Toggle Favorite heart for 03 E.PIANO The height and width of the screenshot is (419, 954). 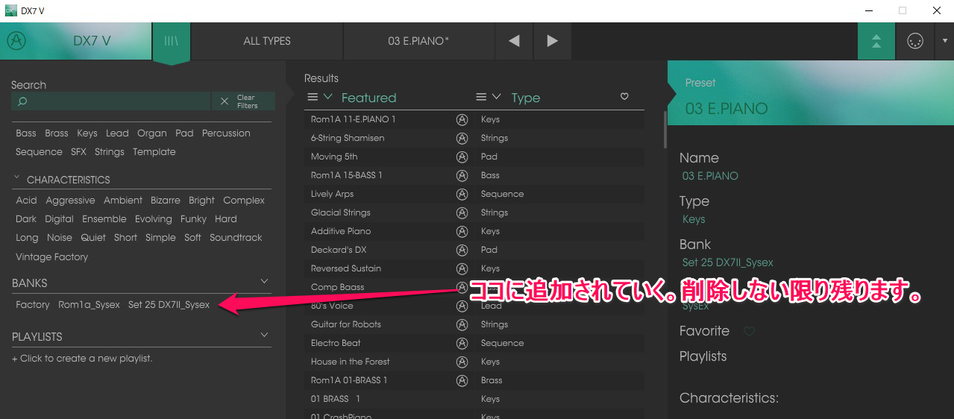749,331
